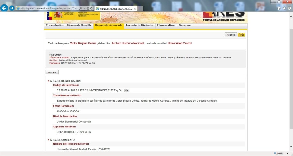Click the browser Forward arrow button

tap(12, 8)
